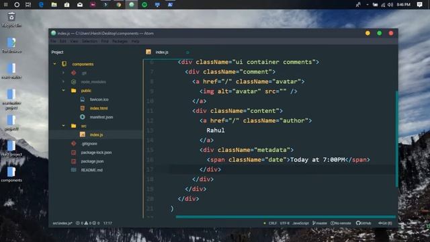Collapse the public folder
The width and height of the screenshot is (430, 242).
click(63, 91)
